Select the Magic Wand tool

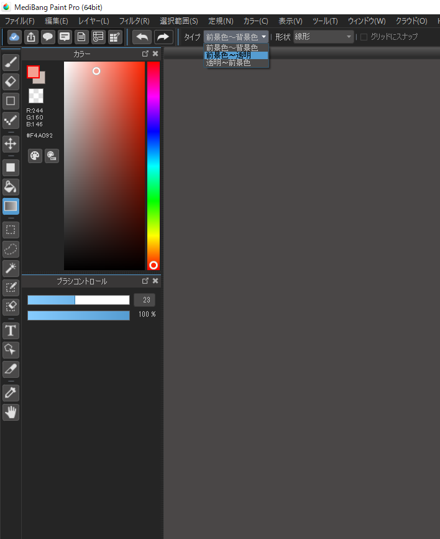[x=11, y=268]
